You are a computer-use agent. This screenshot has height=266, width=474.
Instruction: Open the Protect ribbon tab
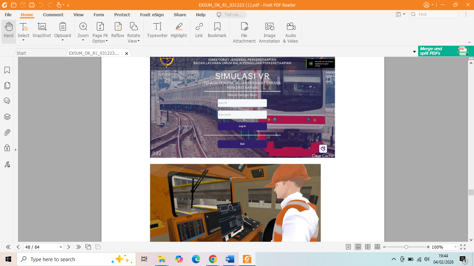coord(122,15)
